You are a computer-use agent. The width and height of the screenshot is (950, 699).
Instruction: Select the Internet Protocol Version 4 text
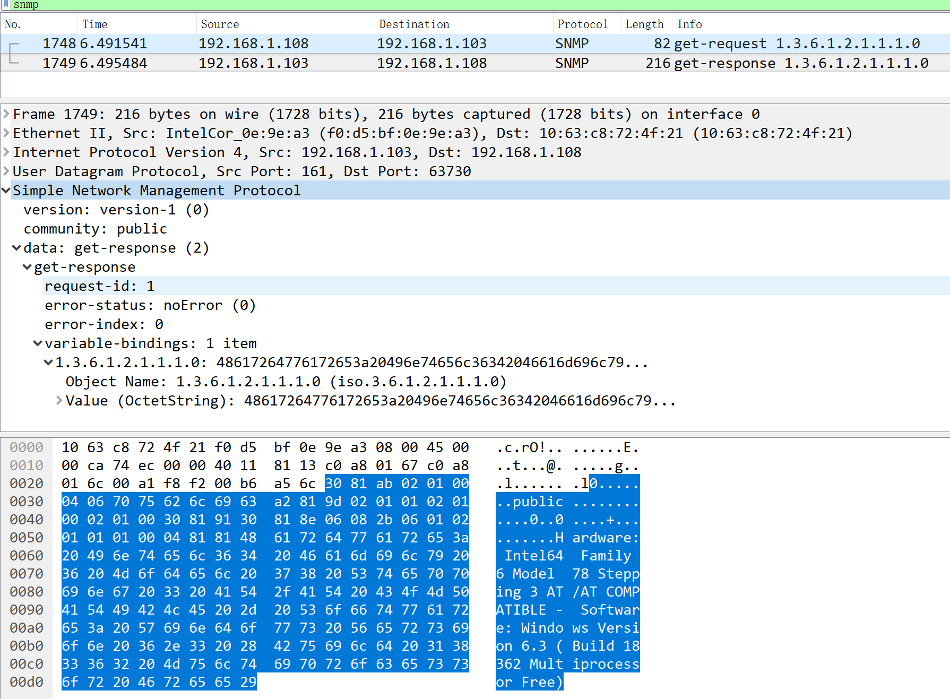point(297,152)
